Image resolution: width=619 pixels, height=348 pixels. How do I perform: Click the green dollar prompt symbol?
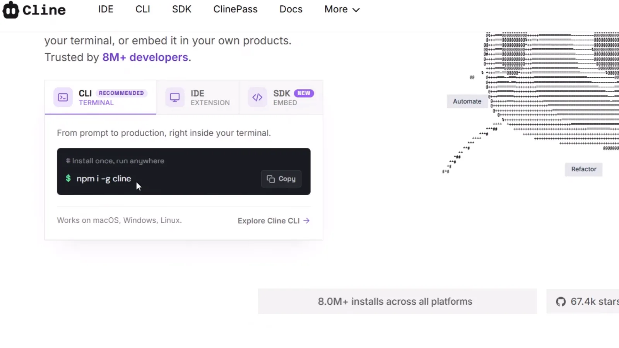(68, 178)
